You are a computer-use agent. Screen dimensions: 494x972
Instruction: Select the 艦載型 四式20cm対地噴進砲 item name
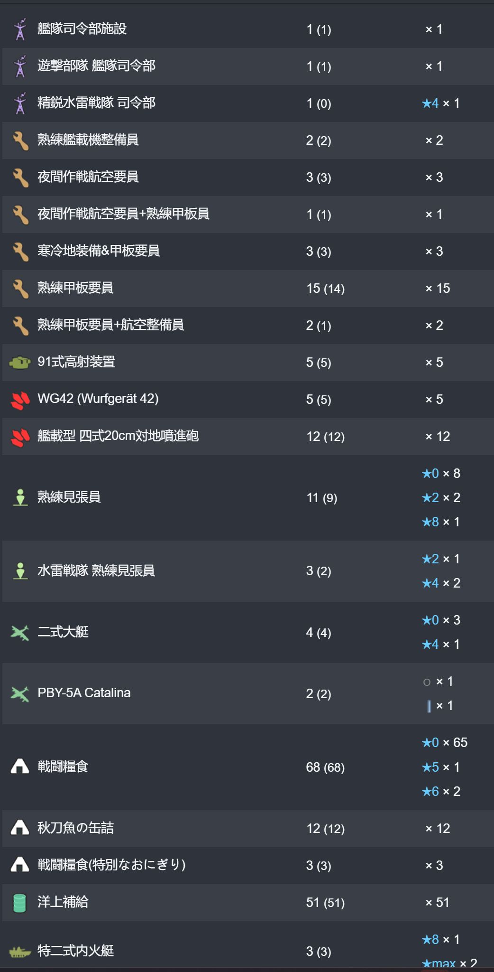point(118,436)
